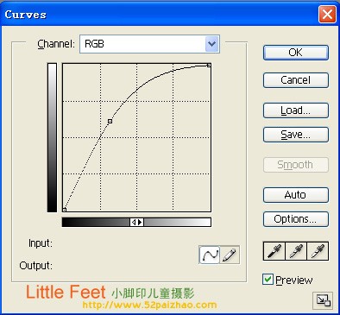Close the Curves dialog window

327,14
